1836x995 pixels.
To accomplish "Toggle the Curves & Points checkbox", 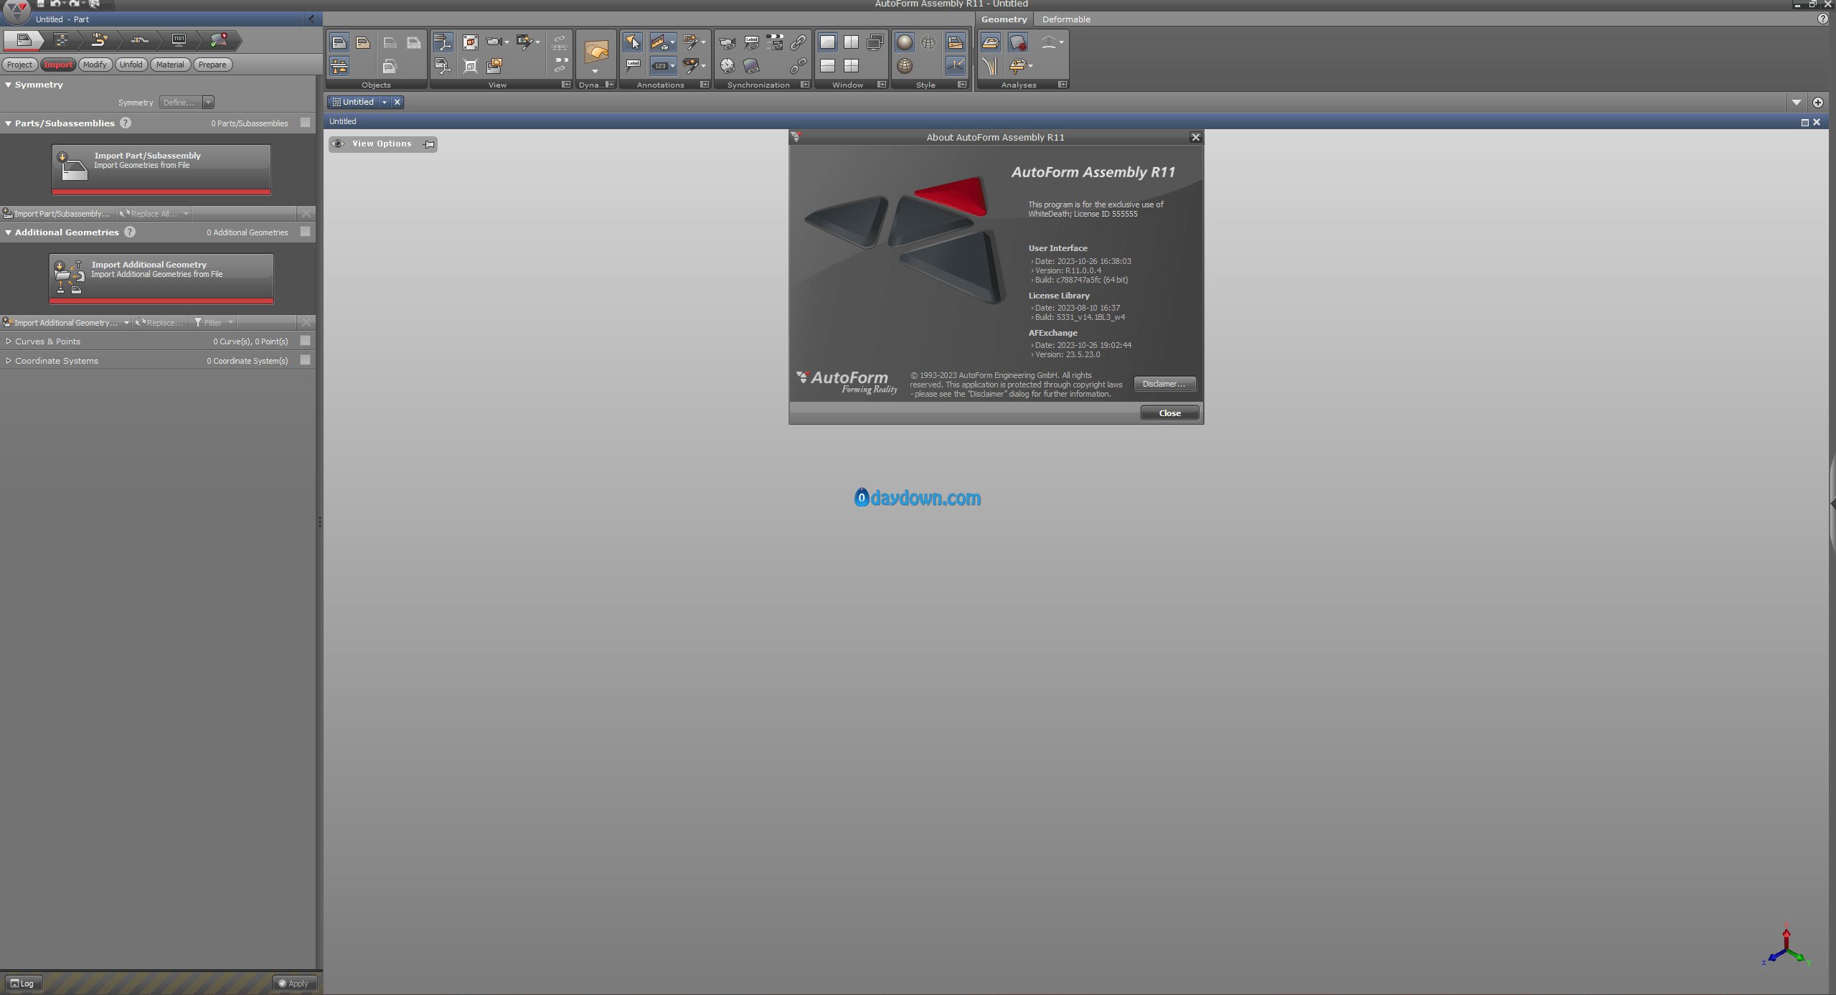I will 306,341.
